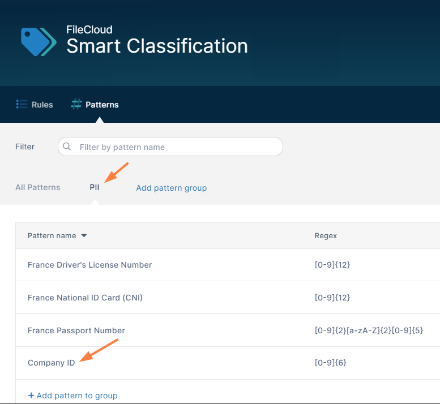
Task: Click the magnifier icon in filter box
Action: point(67,147)
